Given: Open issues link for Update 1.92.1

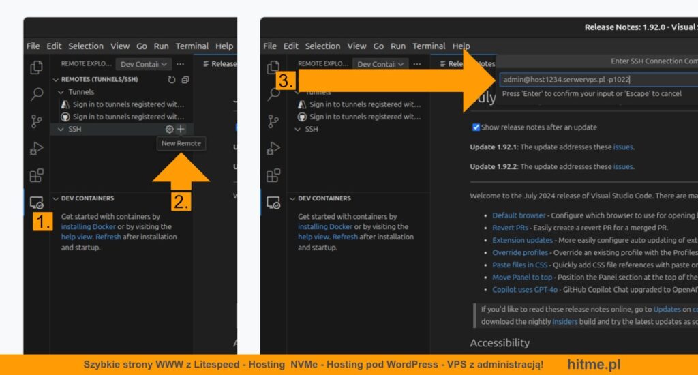Looking at the screenshot, I should point(623,147).
